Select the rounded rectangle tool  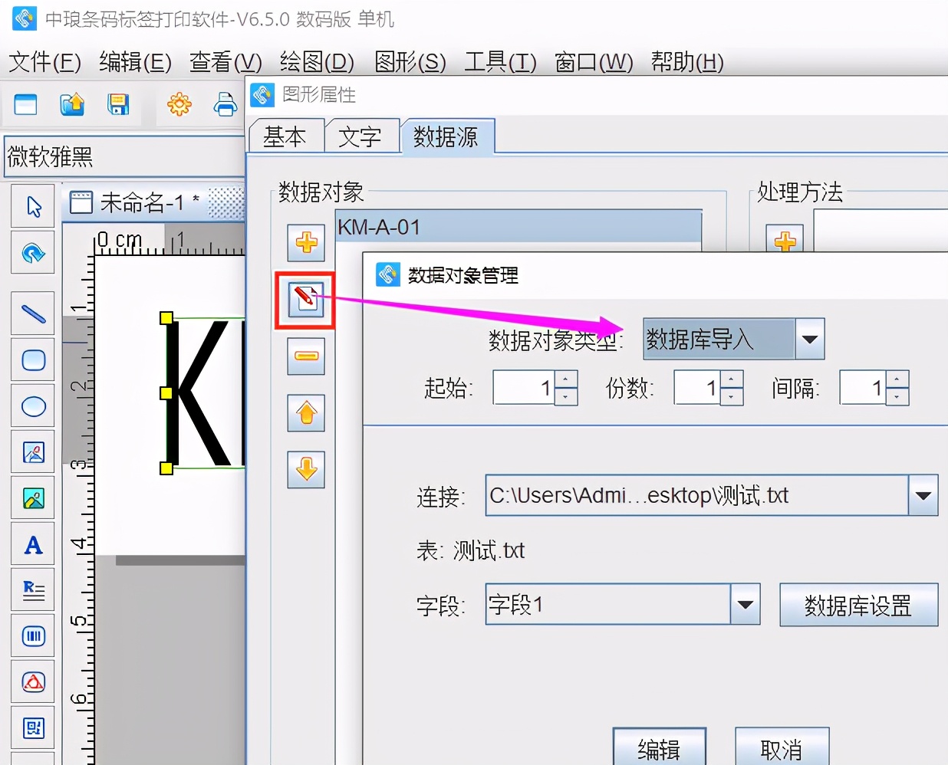pos(33,360)
